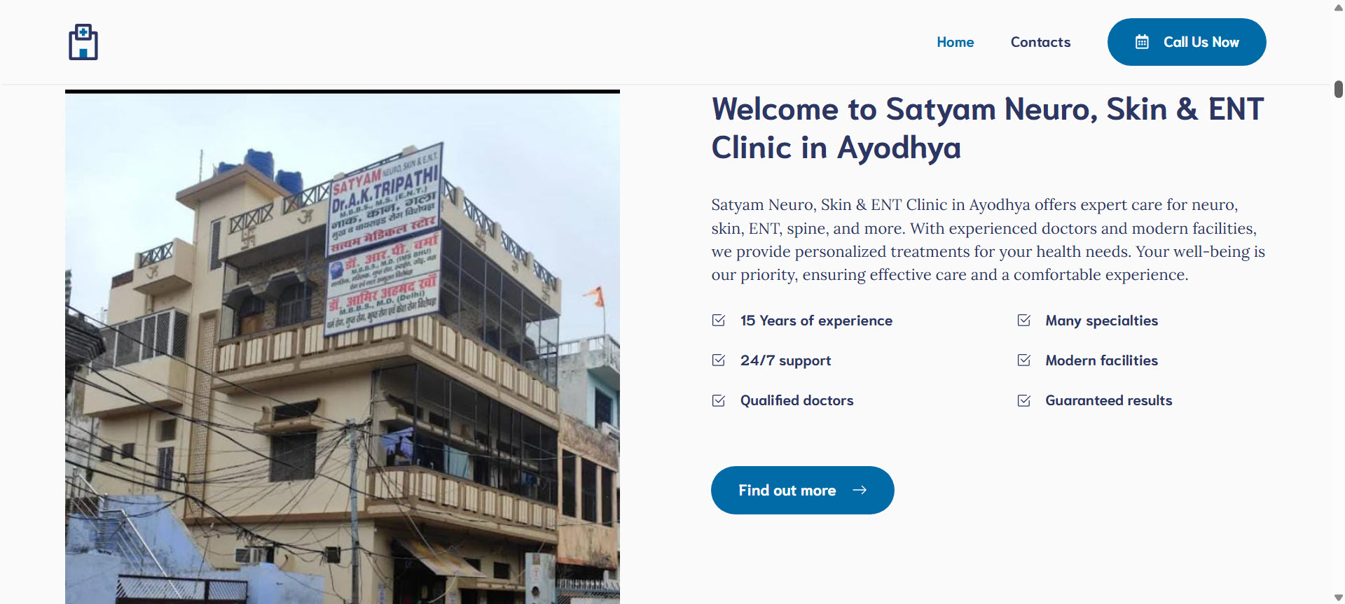Open the Contacts menu item

(x=1040, y=42)
